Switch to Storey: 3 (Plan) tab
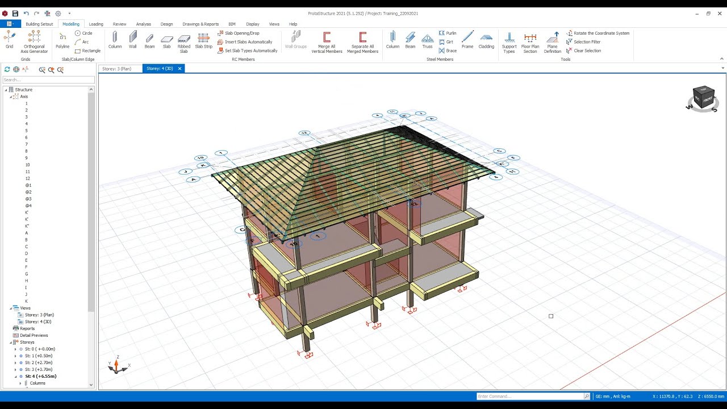The width and height of the screenshot is (727, 409). [x=117, y=69]
